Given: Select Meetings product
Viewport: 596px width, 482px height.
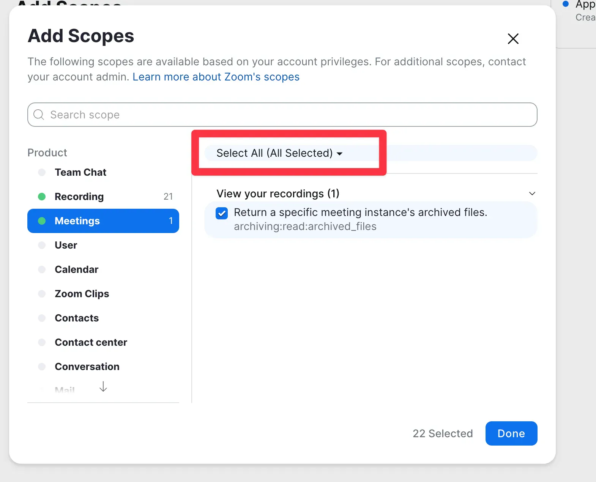Looking at the screenshot, I should point(103,221).
